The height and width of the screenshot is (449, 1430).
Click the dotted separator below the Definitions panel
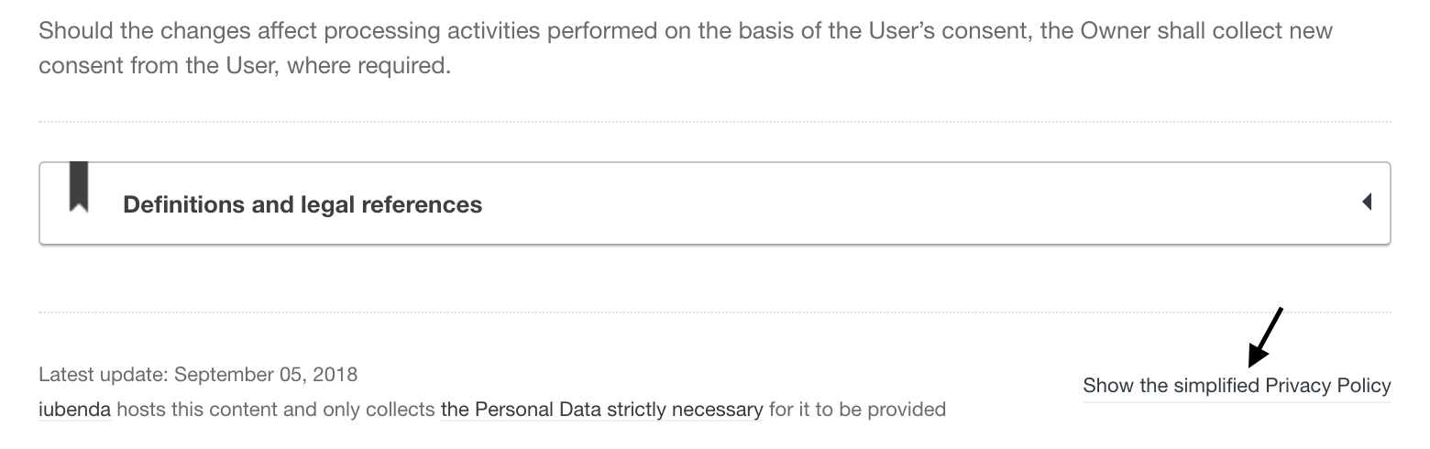click(715, 312)
